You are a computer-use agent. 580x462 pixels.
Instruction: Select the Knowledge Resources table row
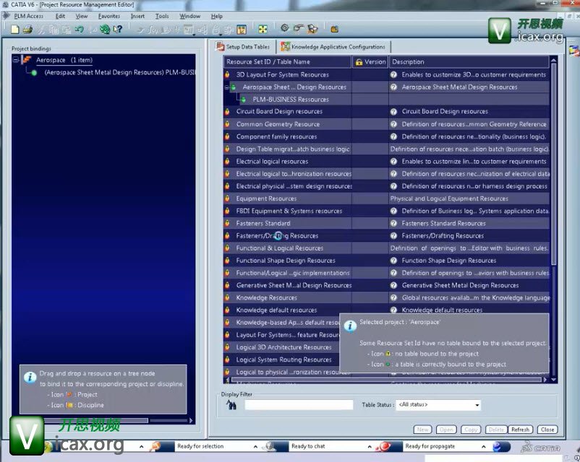(x=267, y=297)
